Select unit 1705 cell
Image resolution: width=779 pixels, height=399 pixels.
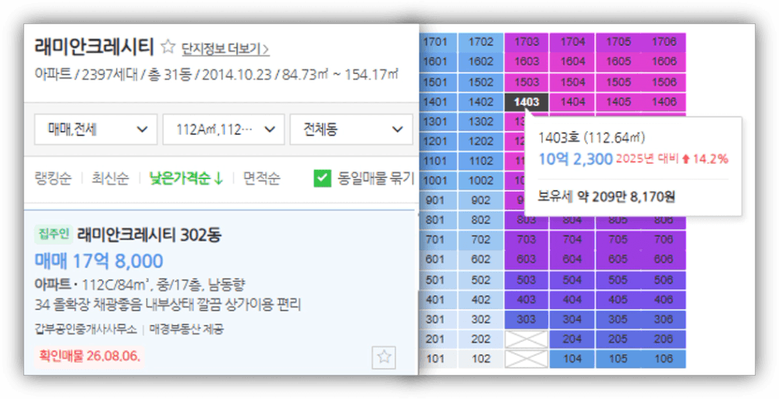coord(618,42)
